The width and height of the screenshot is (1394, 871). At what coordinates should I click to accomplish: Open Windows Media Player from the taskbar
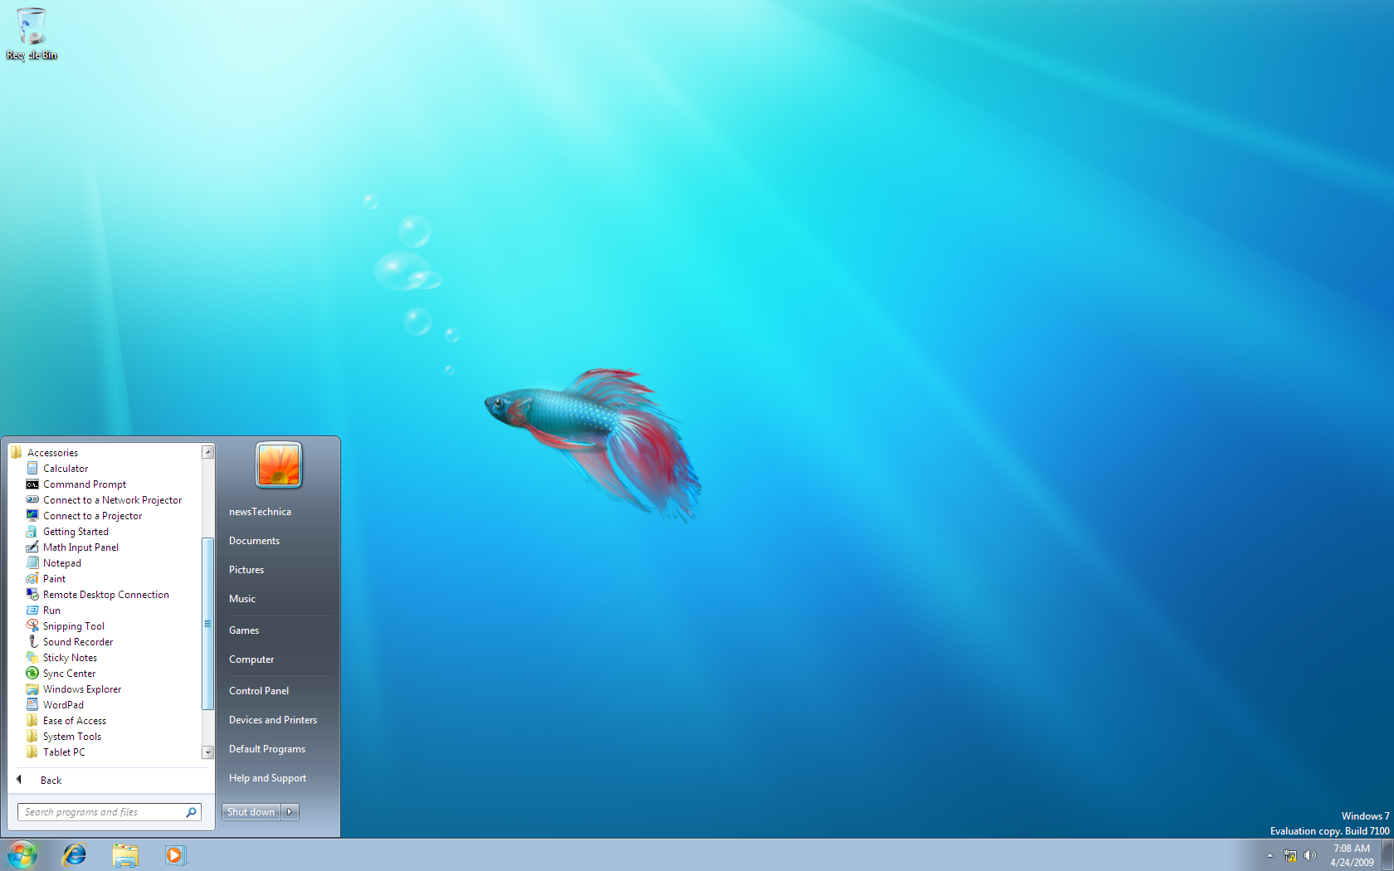click(x=176, y=855)
